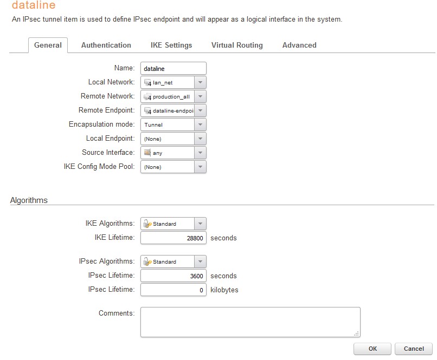Focus the Name field containing dataline
Image resolution: width=437 pixels, height=360 pixels.
tap(173, 68)
